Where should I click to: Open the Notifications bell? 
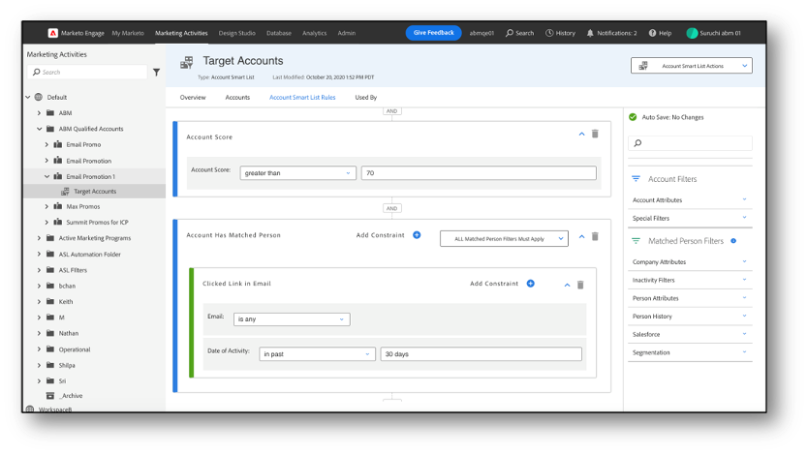[590, 33]
